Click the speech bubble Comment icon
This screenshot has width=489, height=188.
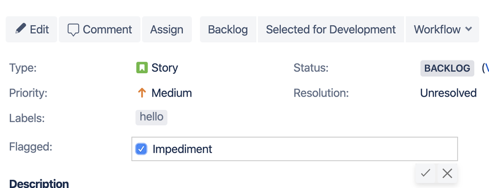73,30
